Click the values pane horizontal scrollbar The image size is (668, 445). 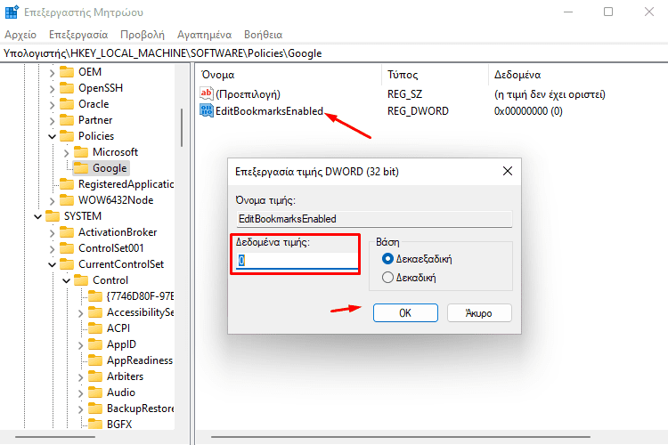click(x=401, y=437)
